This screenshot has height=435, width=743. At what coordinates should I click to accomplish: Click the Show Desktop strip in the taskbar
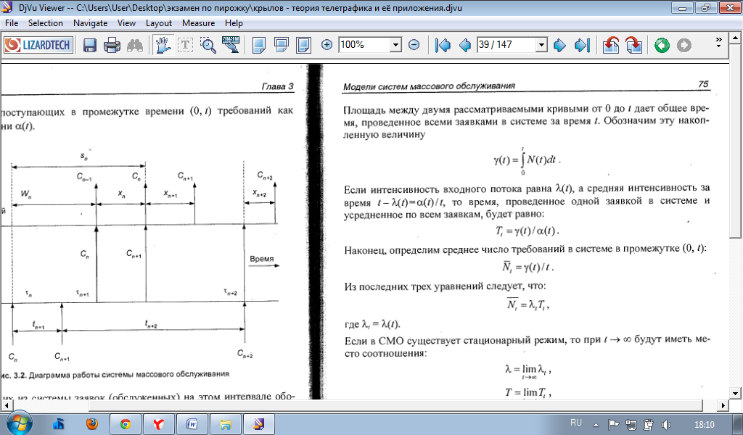(739, 424)
